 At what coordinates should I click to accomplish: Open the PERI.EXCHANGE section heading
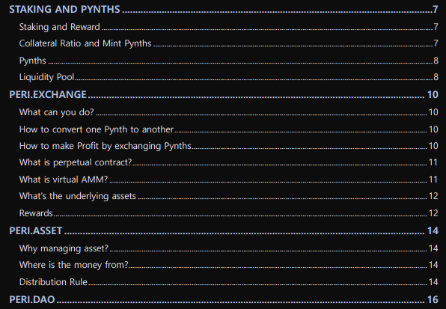(48, 94)
